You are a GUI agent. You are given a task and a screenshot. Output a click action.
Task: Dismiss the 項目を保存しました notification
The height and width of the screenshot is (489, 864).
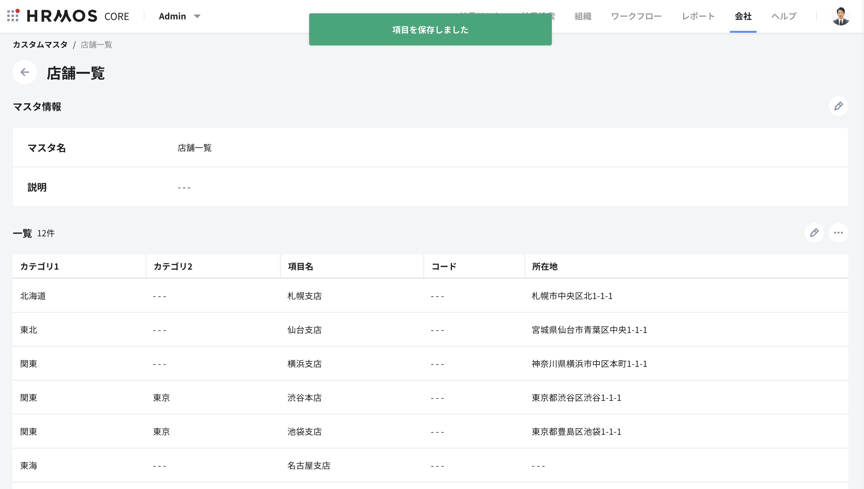click(x=430, y=30)
